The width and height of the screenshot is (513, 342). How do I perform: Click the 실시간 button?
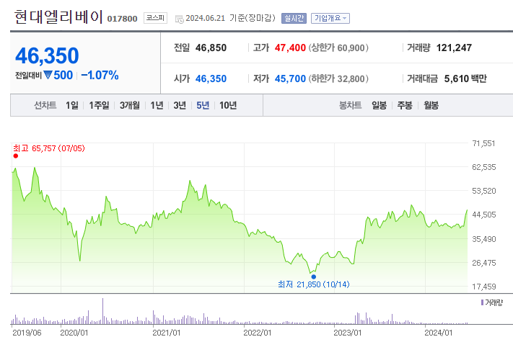coord(294,18)
